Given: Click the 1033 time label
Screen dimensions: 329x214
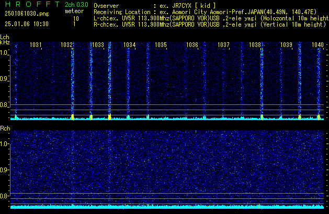Looking at the screenshot, I should pos(98,44).
